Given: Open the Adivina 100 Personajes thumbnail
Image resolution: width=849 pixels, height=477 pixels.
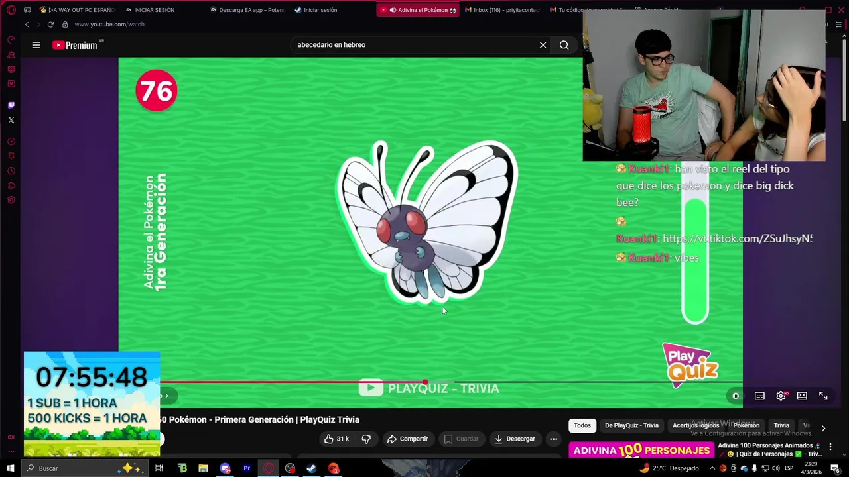Looking at the screenshot, I should pyautogui.click(x=641, y=450).
